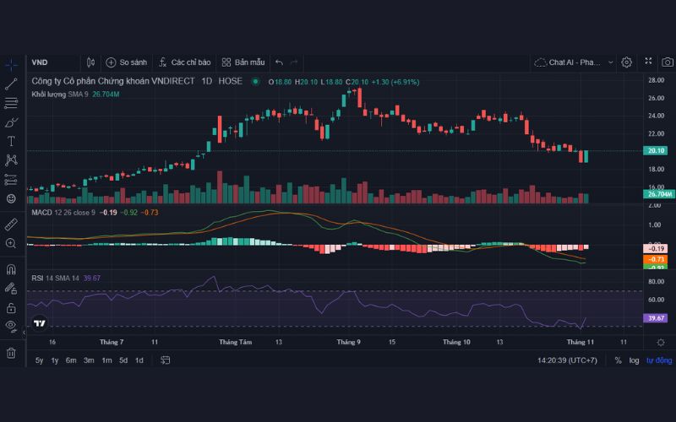Click the VND symbol search field
The height and width of the screenshot is (422, 676).
[x=51, y=62]
